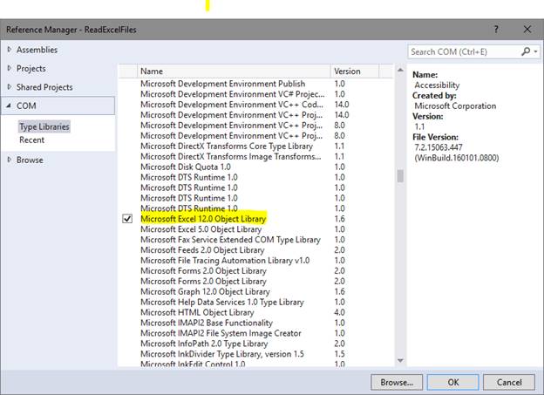
Task: Select Microsoft Help Data Services 1.0 Type Library
Action: pos(255,302)
